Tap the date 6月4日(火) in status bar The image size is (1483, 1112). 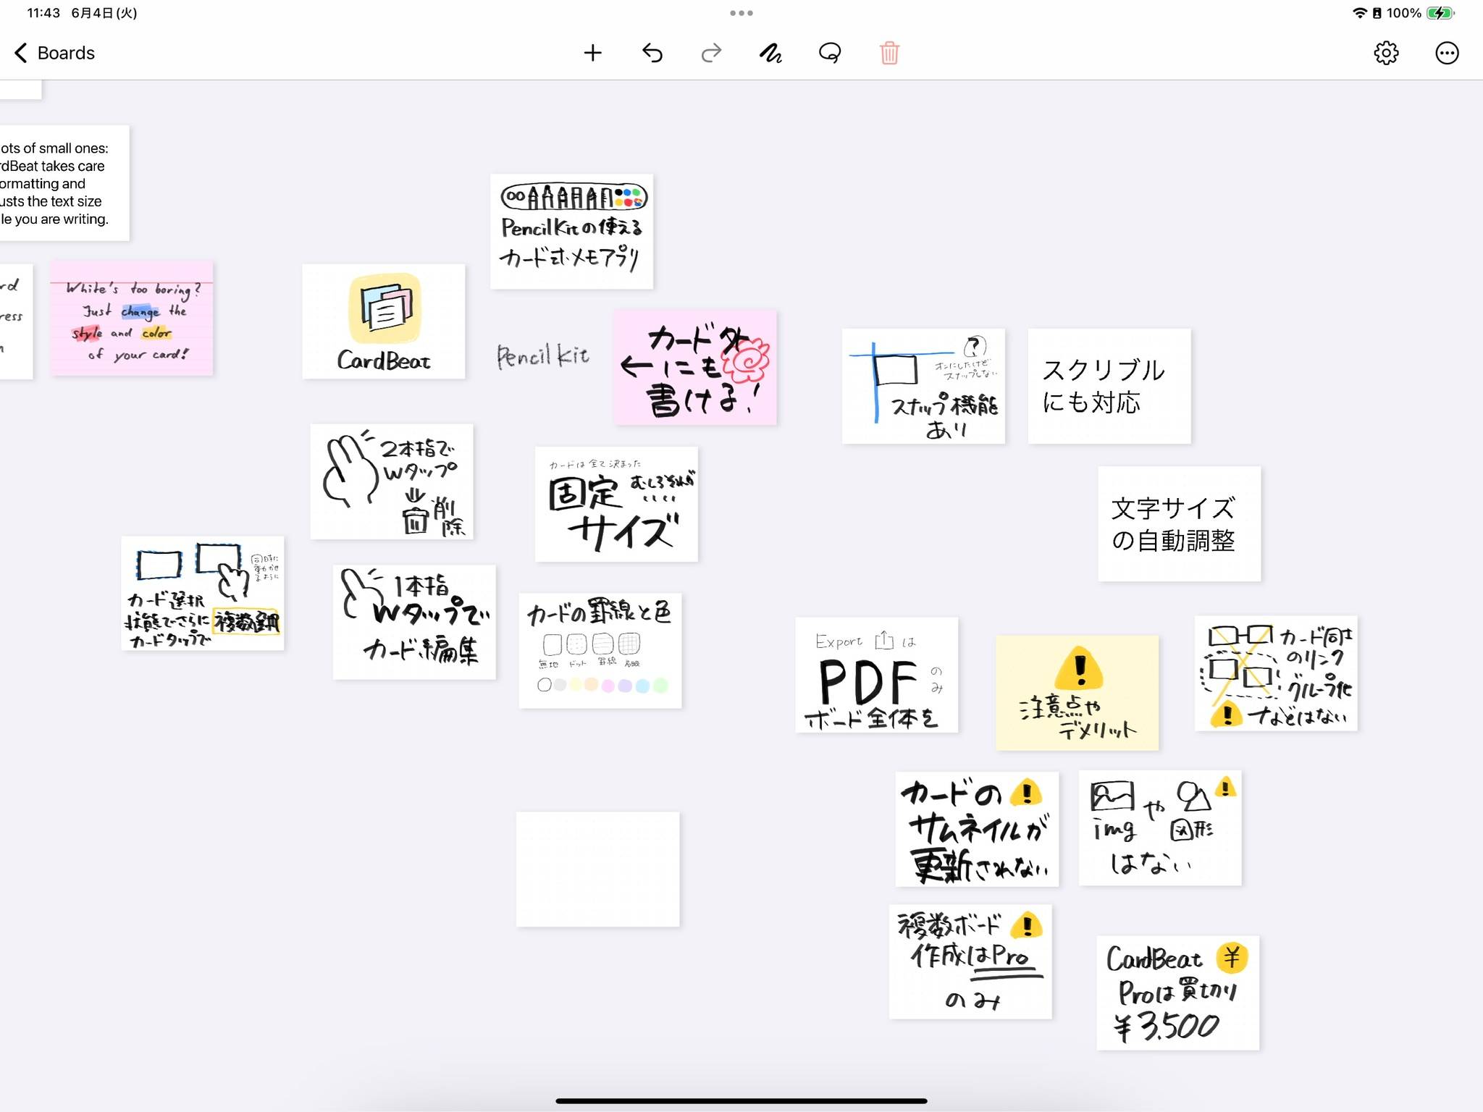click(104, 13)
